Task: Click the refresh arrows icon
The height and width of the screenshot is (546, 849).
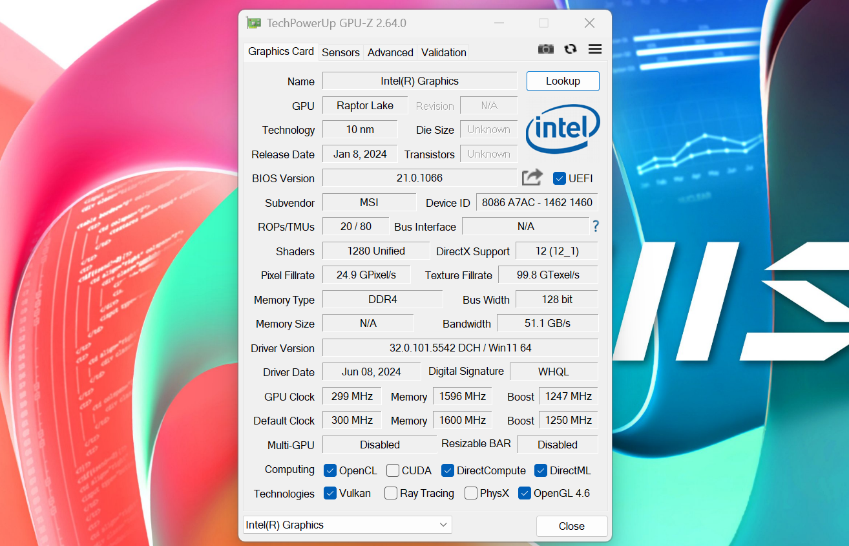Action: click(x=571, y=49)
